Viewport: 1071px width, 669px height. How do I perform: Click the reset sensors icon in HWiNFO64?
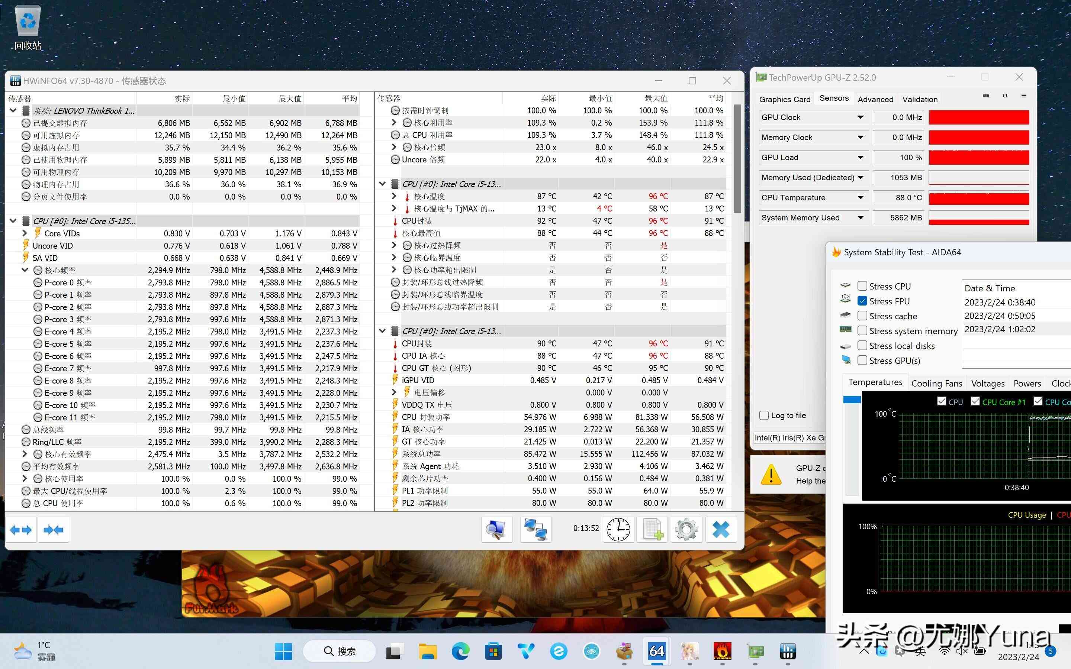click(x=618, y=530)
